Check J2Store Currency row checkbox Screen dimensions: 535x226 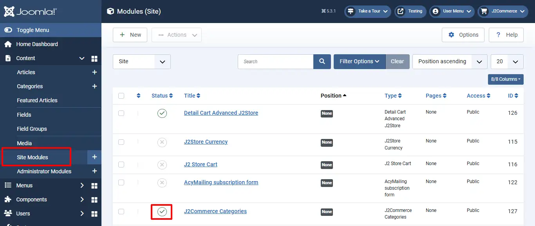point(121,142)
